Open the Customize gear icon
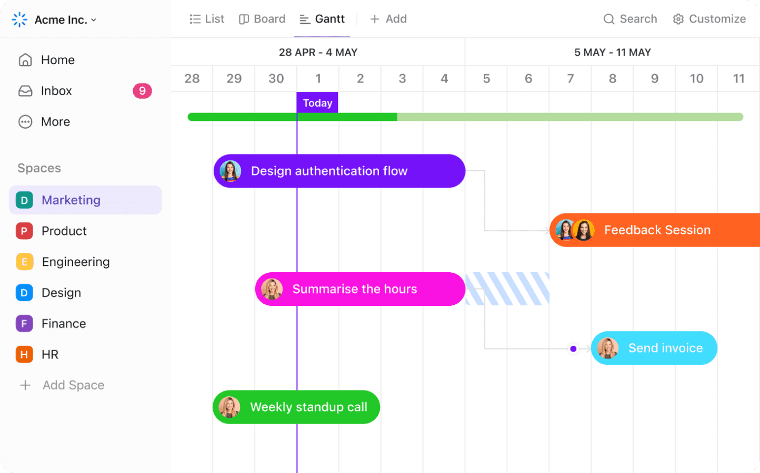Image resolution: width=760 pixels, height=473 pixels. coord(678,19)
